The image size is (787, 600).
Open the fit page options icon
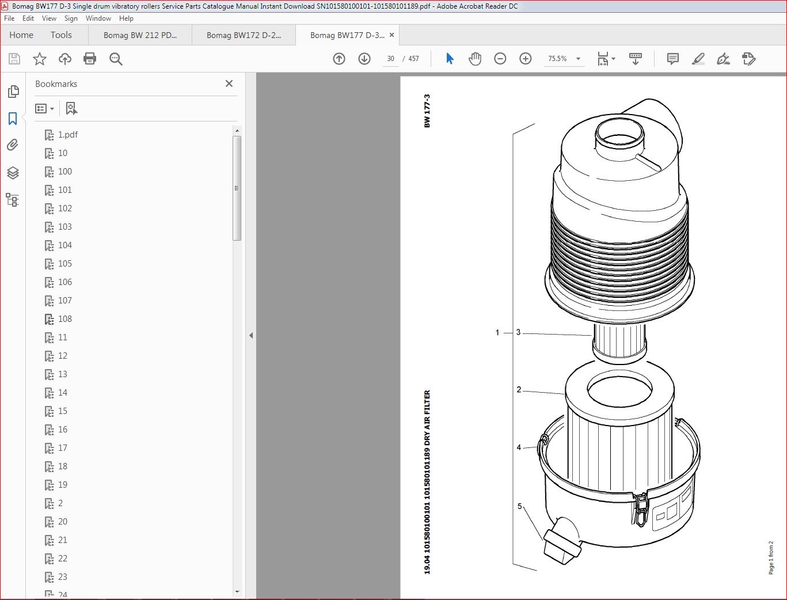pos(606,59)
